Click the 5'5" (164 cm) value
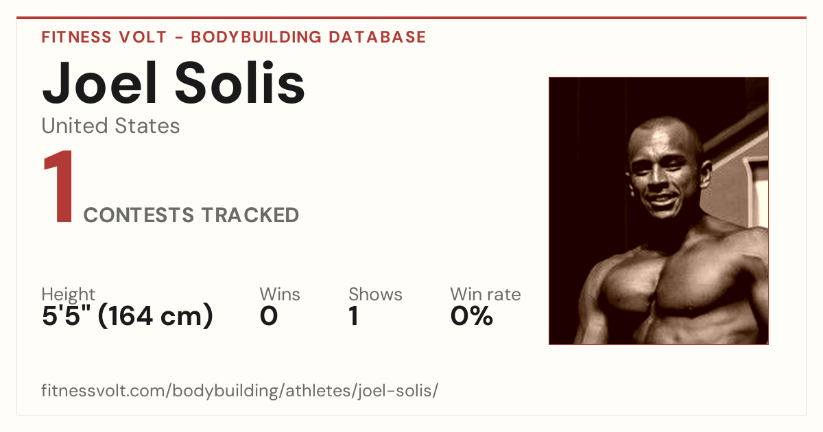Screen dimensions: 823x432 pyautogui.click(x=128, y=316)
